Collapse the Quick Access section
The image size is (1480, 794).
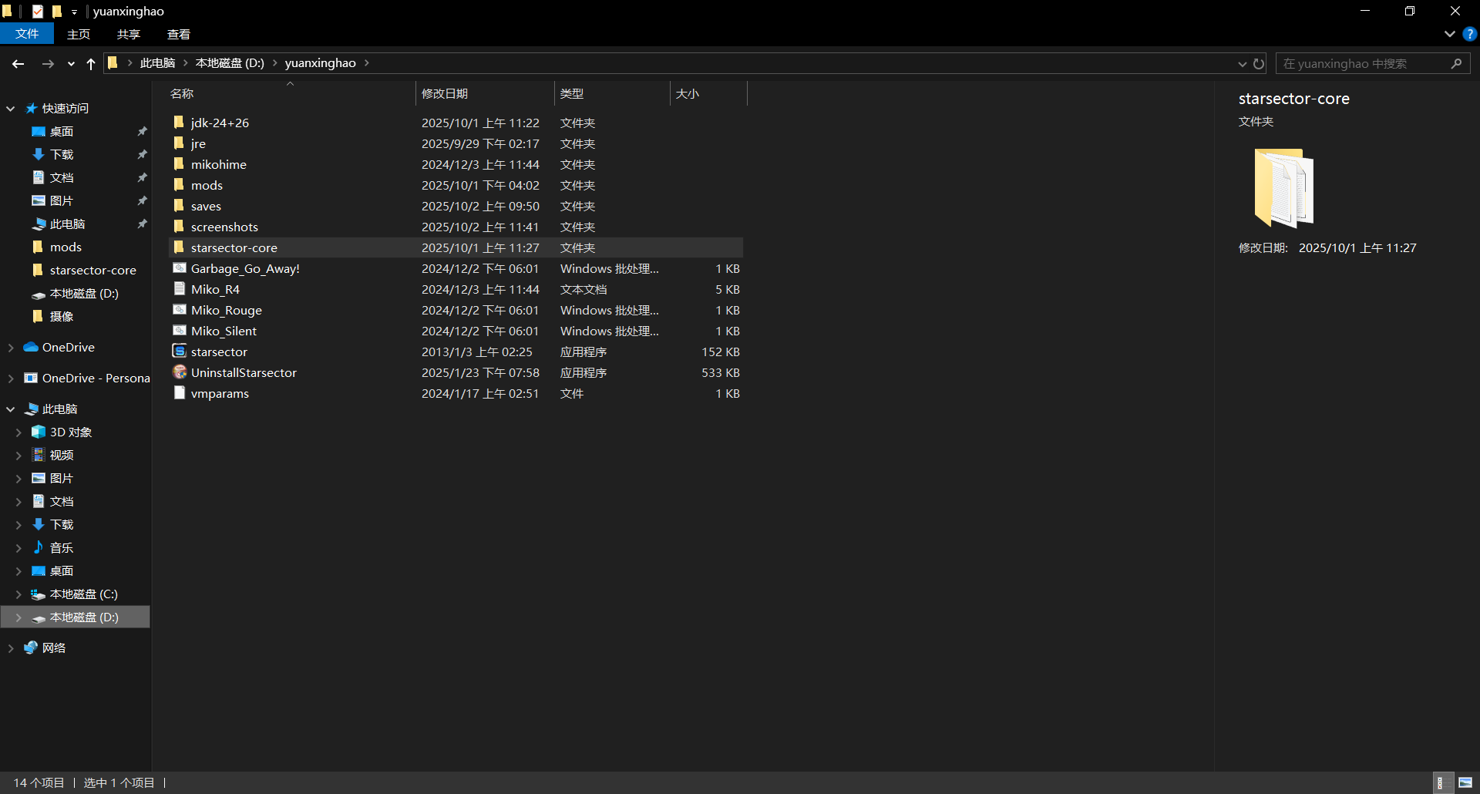tap(11, 109)
